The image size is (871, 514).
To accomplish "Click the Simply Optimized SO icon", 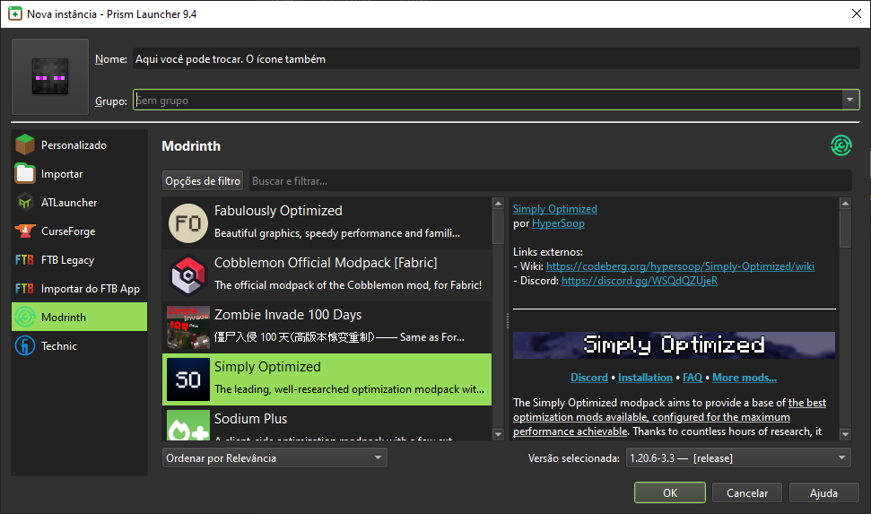I will 188,379.
